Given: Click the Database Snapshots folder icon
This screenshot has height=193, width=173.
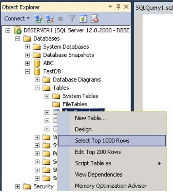Looking at the screenshot, I should (x=37, y=55).
